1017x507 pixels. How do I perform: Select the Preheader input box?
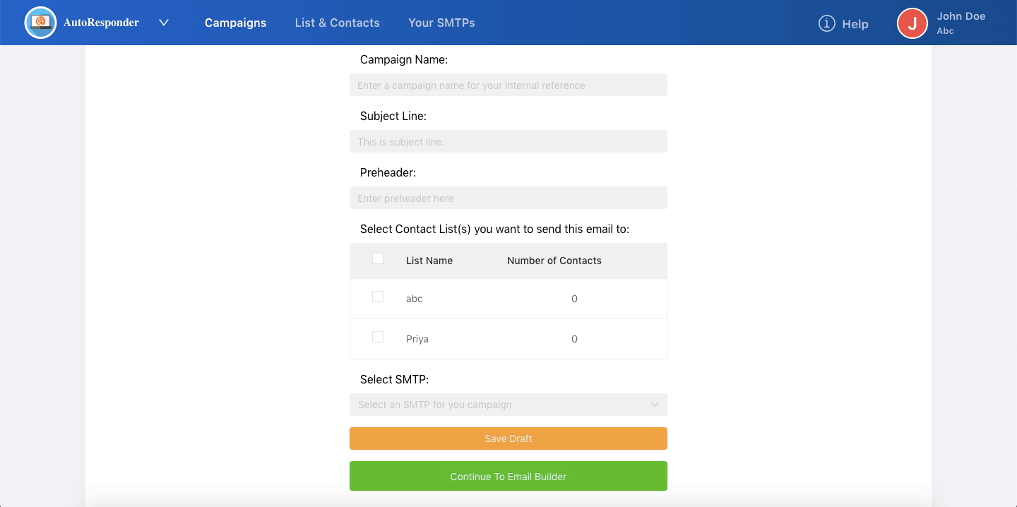click(x=508, y=198)
